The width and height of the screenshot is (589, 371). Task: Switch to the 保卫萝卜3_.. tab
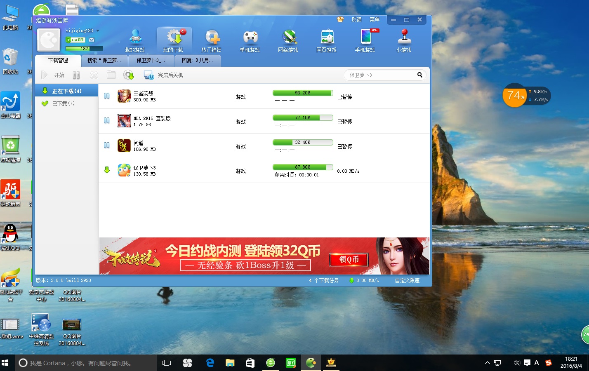pyautogui.click(x=151, y=60)
